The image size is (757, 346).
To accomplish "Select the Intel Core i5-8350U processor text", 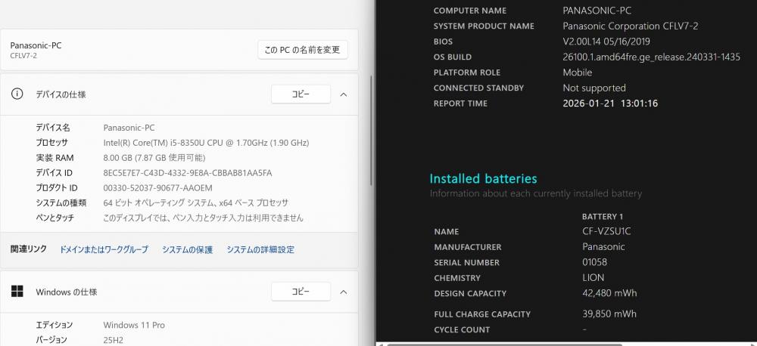I will (206, 143).
